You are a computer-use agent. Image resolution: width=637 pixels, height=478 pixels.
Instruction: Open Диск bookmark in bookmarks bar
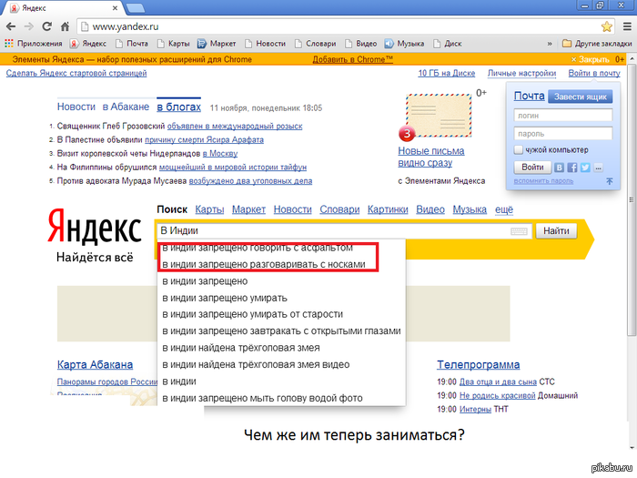[x=448, y=44]
